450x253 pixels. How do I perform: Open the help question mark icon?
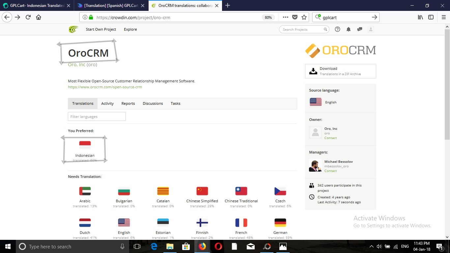point(337,29)
